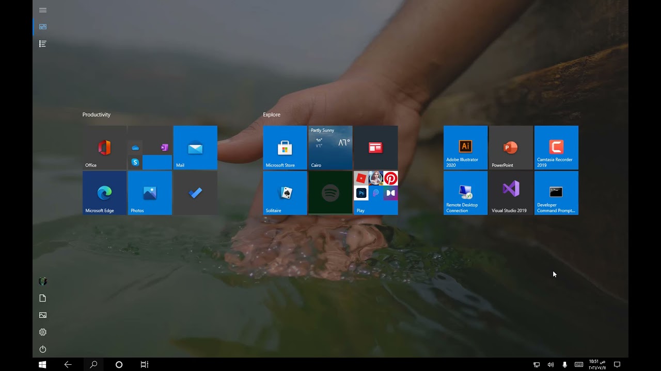Screen dimensions: 661x371
Task: Open taskbar Search magnifier
Action: 93,364
